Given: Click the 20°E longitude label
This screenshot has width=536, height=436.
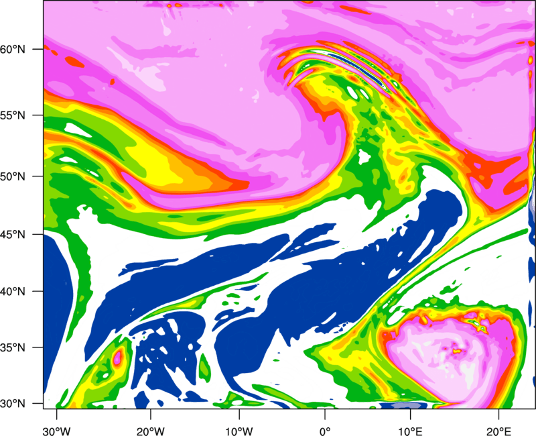Looking at the screenshot, I should tap(498, 431).
